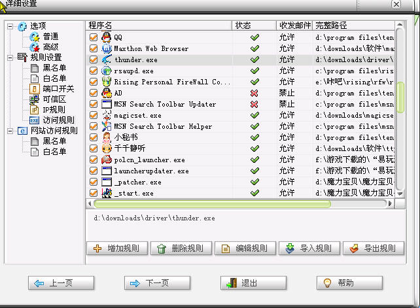Sort by the 收发邮件 column header

[294, 26]
